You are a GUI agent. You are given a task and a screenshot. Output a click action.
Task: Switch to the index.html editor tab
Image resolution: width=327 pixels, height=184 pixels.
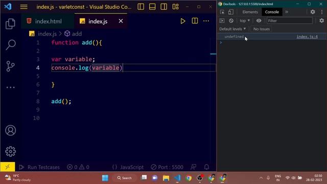pos(48,21)
